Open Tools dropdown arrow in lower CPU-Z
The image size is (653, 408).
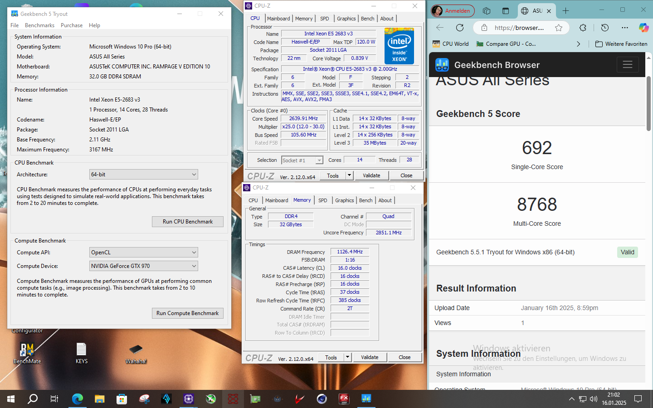tap(347, 358)
